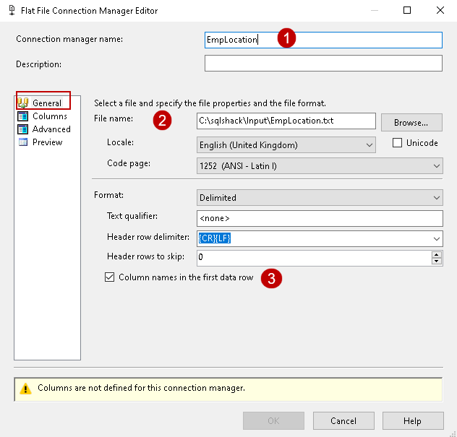Open the Format dropdown

(436, 197)
